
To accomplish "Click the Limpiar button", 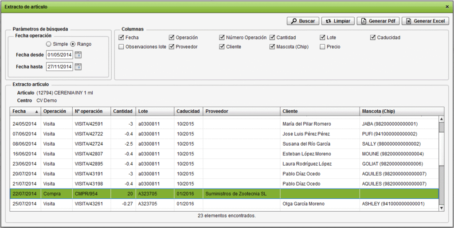I will 337,21.
